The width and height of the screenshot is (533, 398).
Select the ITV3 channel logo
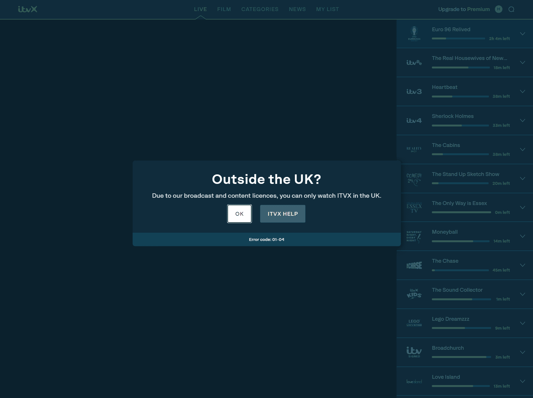click(414, 92)
